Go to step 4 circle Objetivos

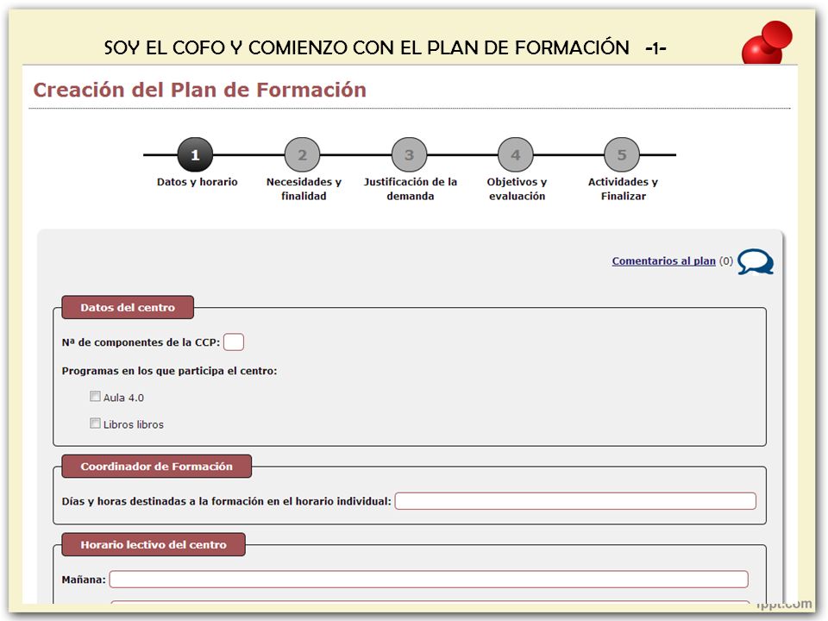point(516,154)
